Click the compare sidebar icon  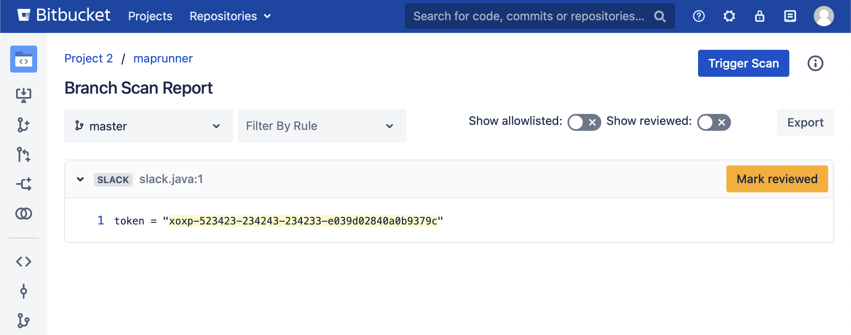[x=24, y=213]
